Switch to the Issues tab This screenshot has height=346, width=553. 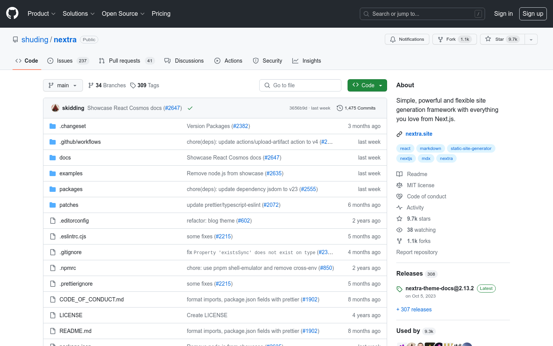pos(65,61)
